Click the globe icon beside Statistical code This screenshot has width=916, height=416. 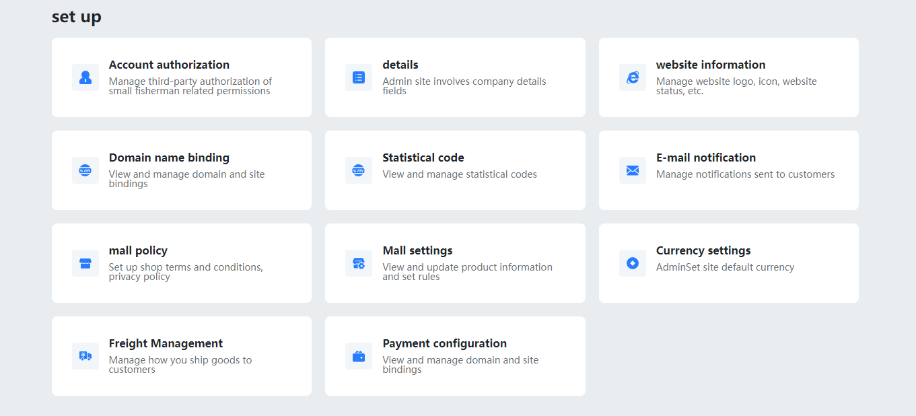click(359, 170)
